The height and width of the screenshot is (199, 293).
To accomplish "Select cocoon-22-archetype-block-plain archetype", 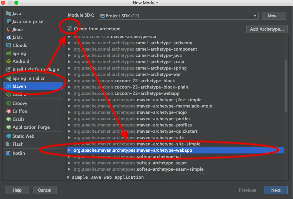I will [x=175, y=87].
